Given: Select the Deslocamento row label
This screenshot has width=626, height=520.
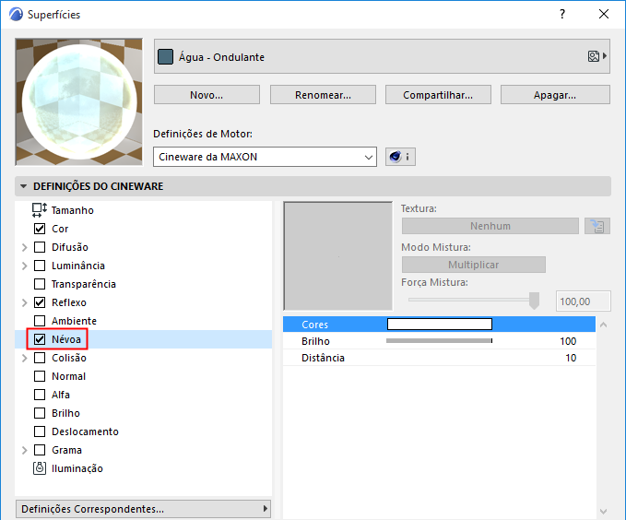Looking at the screenshot, I should click(85, 431).
